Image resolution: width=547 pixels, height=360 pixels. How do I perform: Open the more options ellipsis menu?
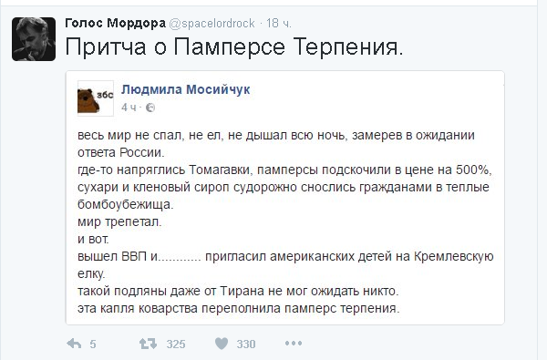(294, 344)
